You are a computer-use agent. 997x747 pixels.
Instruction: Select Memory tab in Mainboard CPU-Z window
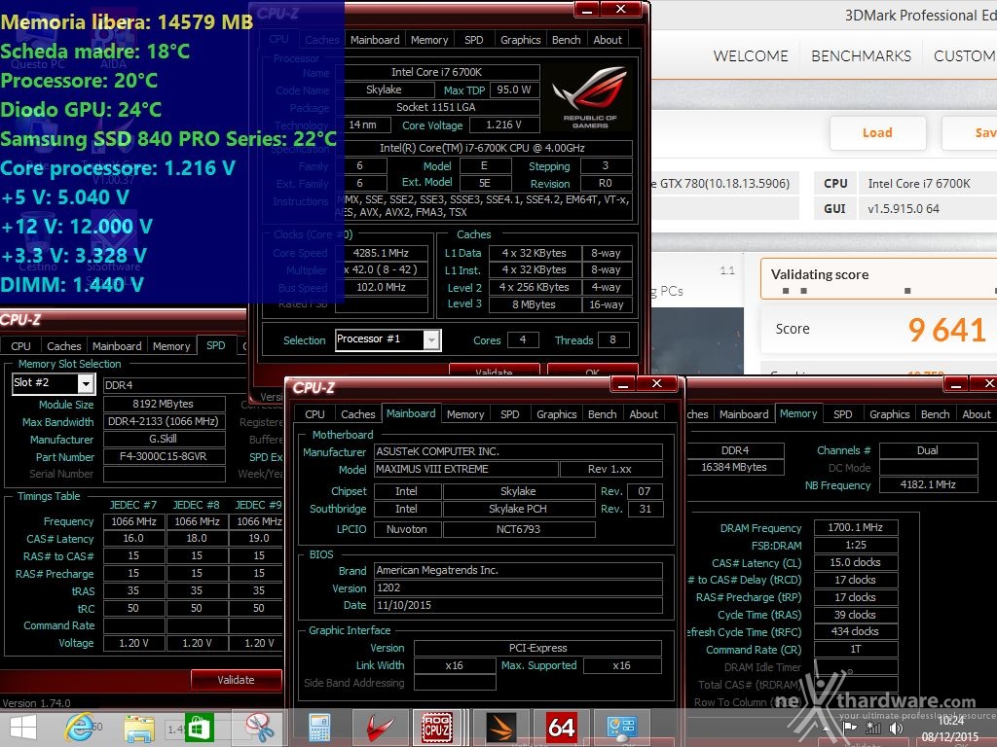(465, 414)
